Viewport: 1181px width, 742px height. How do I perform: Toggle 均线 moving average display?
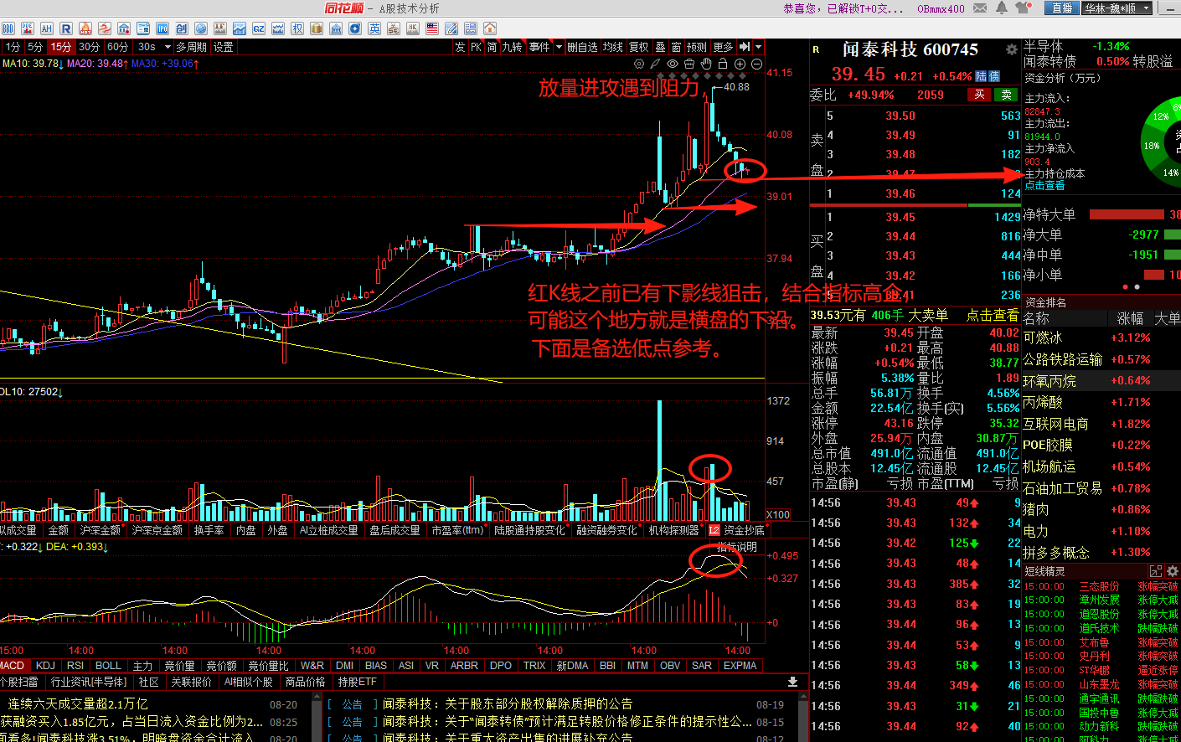tap(613, 47)
